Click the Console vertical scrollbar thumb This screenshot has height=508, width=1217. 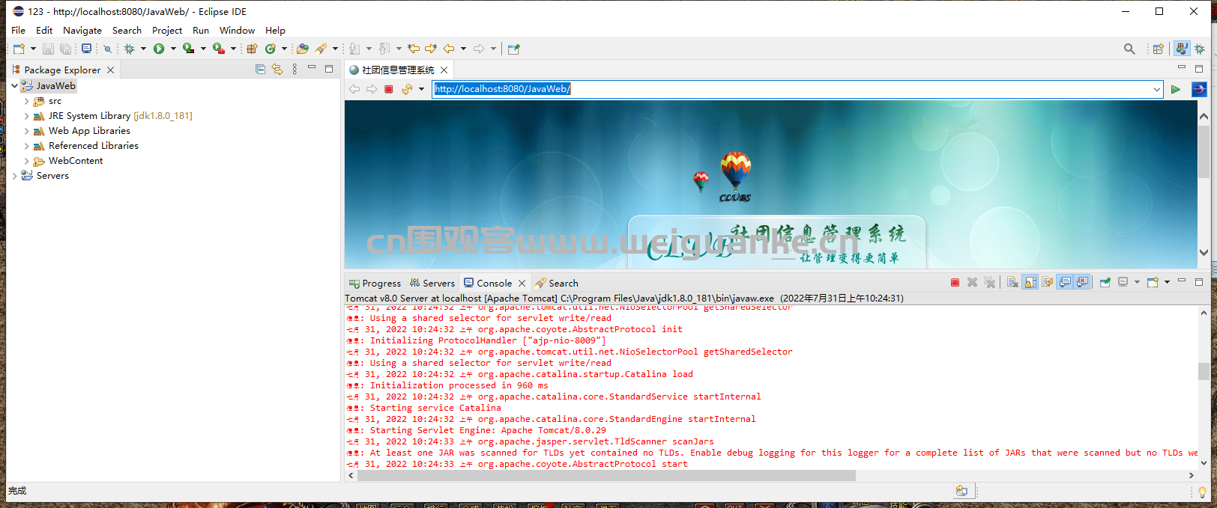(x=1204, y=371)
